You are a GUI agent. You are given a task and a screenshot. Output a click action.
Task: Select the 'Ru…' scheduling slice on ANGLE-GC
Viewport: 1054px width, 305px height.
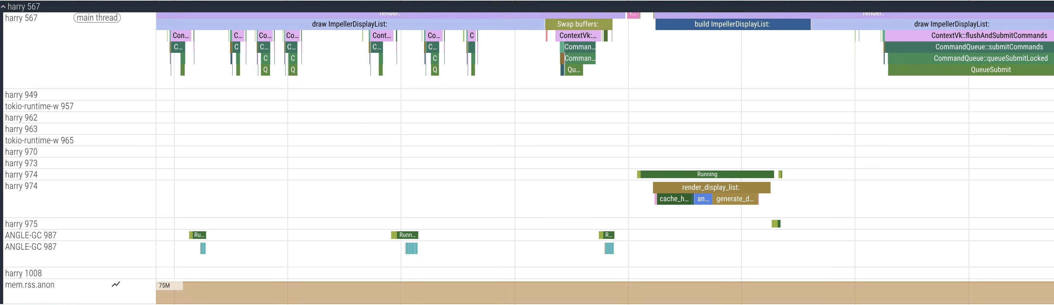click(x=199, y=235)
